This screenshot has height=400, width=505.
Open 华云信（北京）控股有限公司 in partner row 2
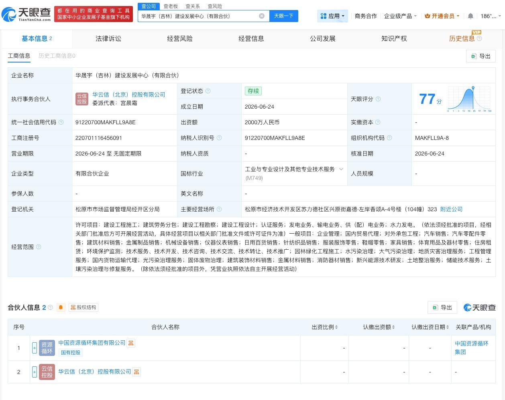[x=95, y=372]
